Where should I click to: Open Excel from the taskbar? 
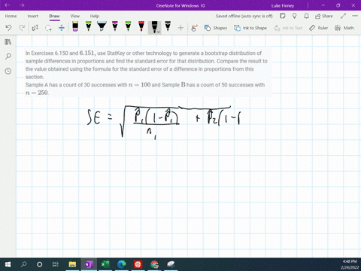pyautogui.click(x=105, y=264)
